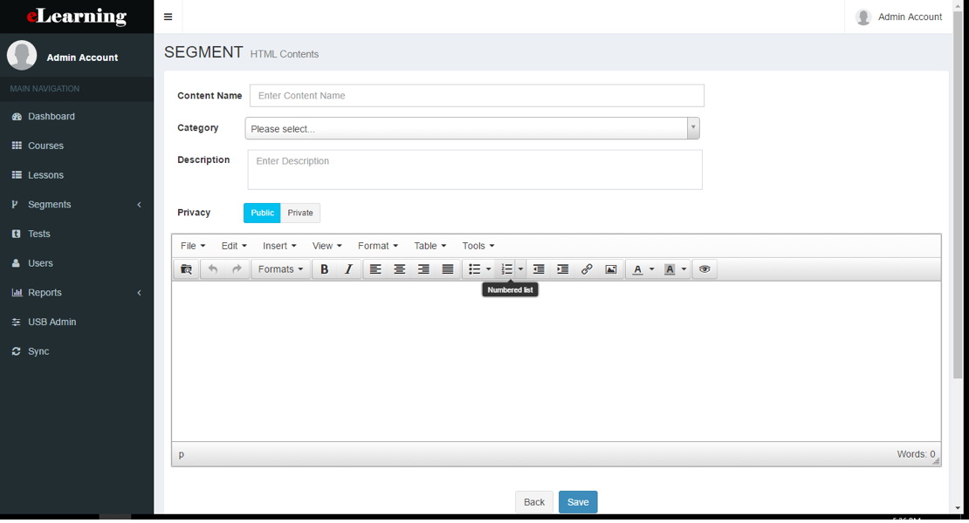
Task: Toggle bold formatting in the editor
Action: point(324,268)
